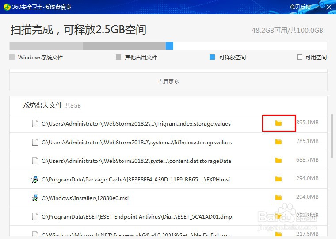The image size is (336, 239).
Task: Open folder for 12880e0.msi file
Action: tap(279, 197)
